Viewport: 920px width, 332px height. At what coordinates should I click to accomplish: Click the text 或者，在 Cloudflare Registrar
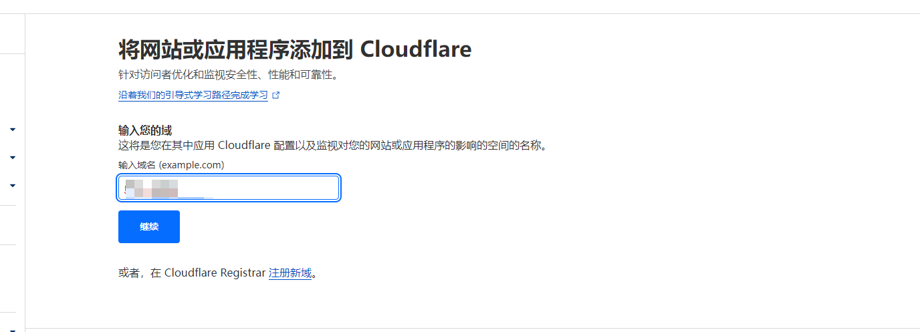[192, 273]
